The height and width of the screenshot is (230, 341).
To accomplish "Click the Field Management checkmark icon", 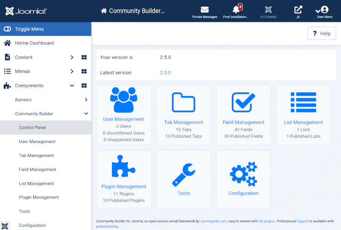I will pyautogui.click(x=243, y=102).
